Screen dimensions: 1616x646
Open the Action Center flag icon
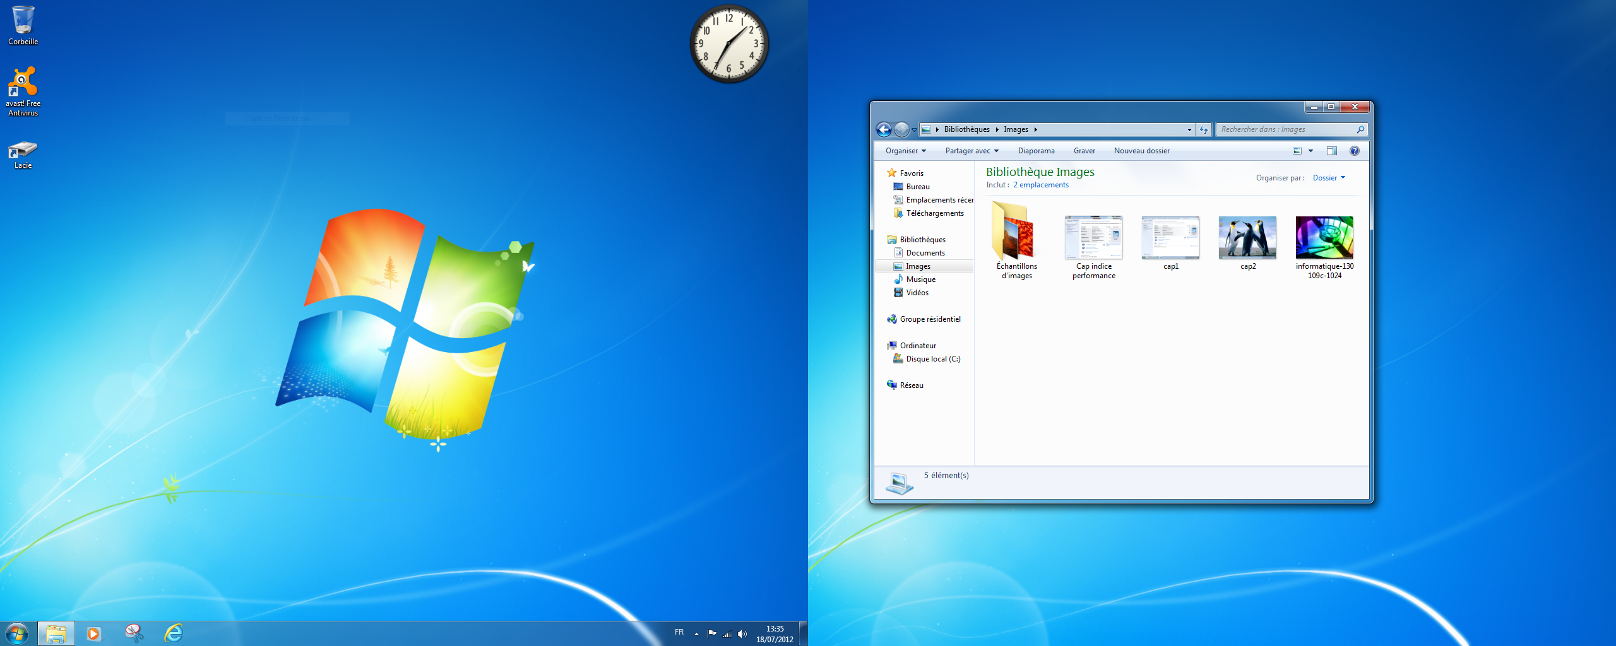(x=711, y=634)
